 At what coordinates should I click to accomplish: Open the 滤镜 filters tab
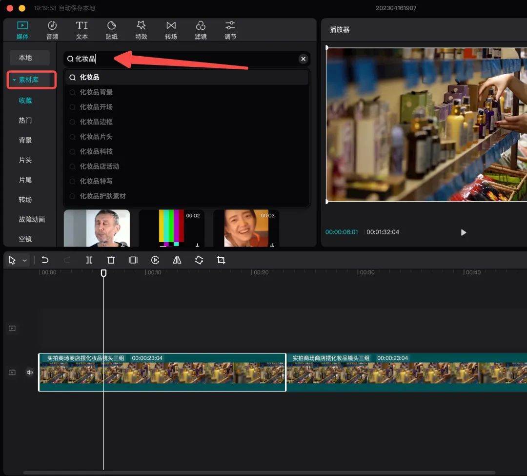click(201, 30)
